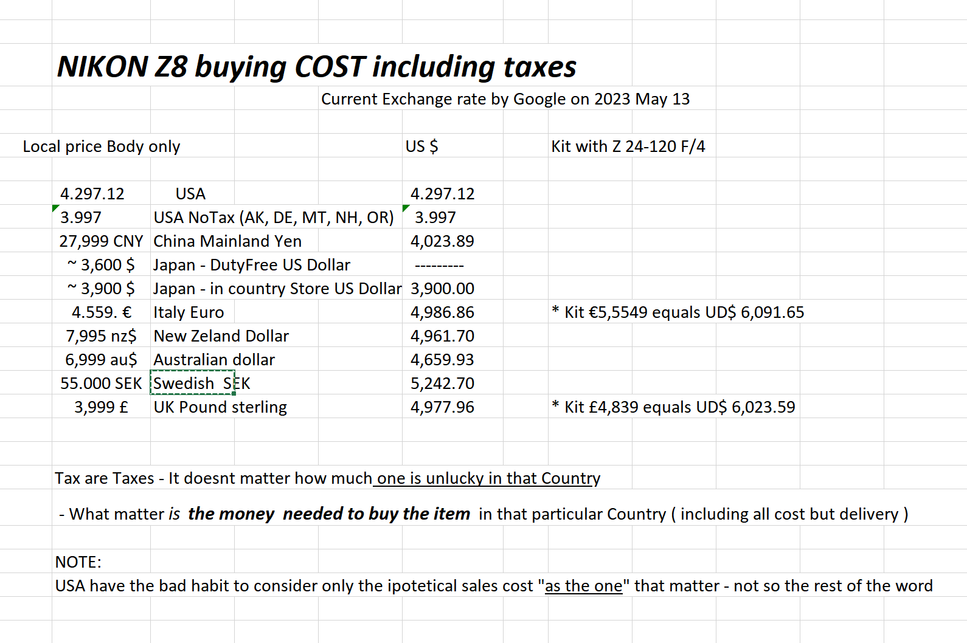Click the 5,242.70 Swedish US dollar value

coord(442,383)
